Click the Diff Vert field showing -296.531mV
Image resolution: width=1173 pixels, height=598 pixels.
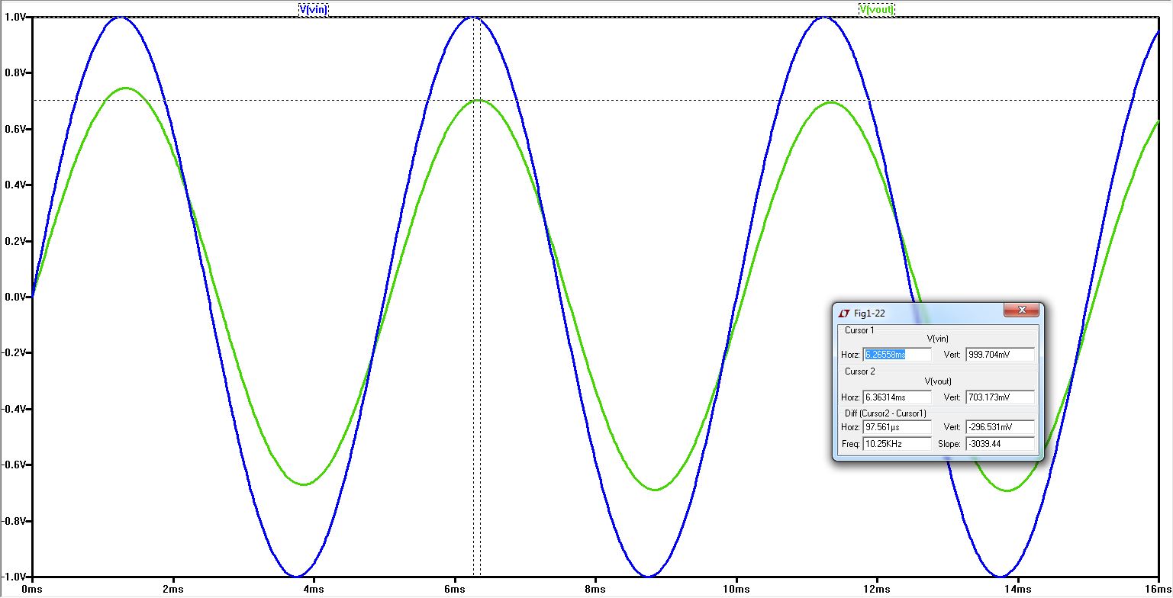pos(999,427)
